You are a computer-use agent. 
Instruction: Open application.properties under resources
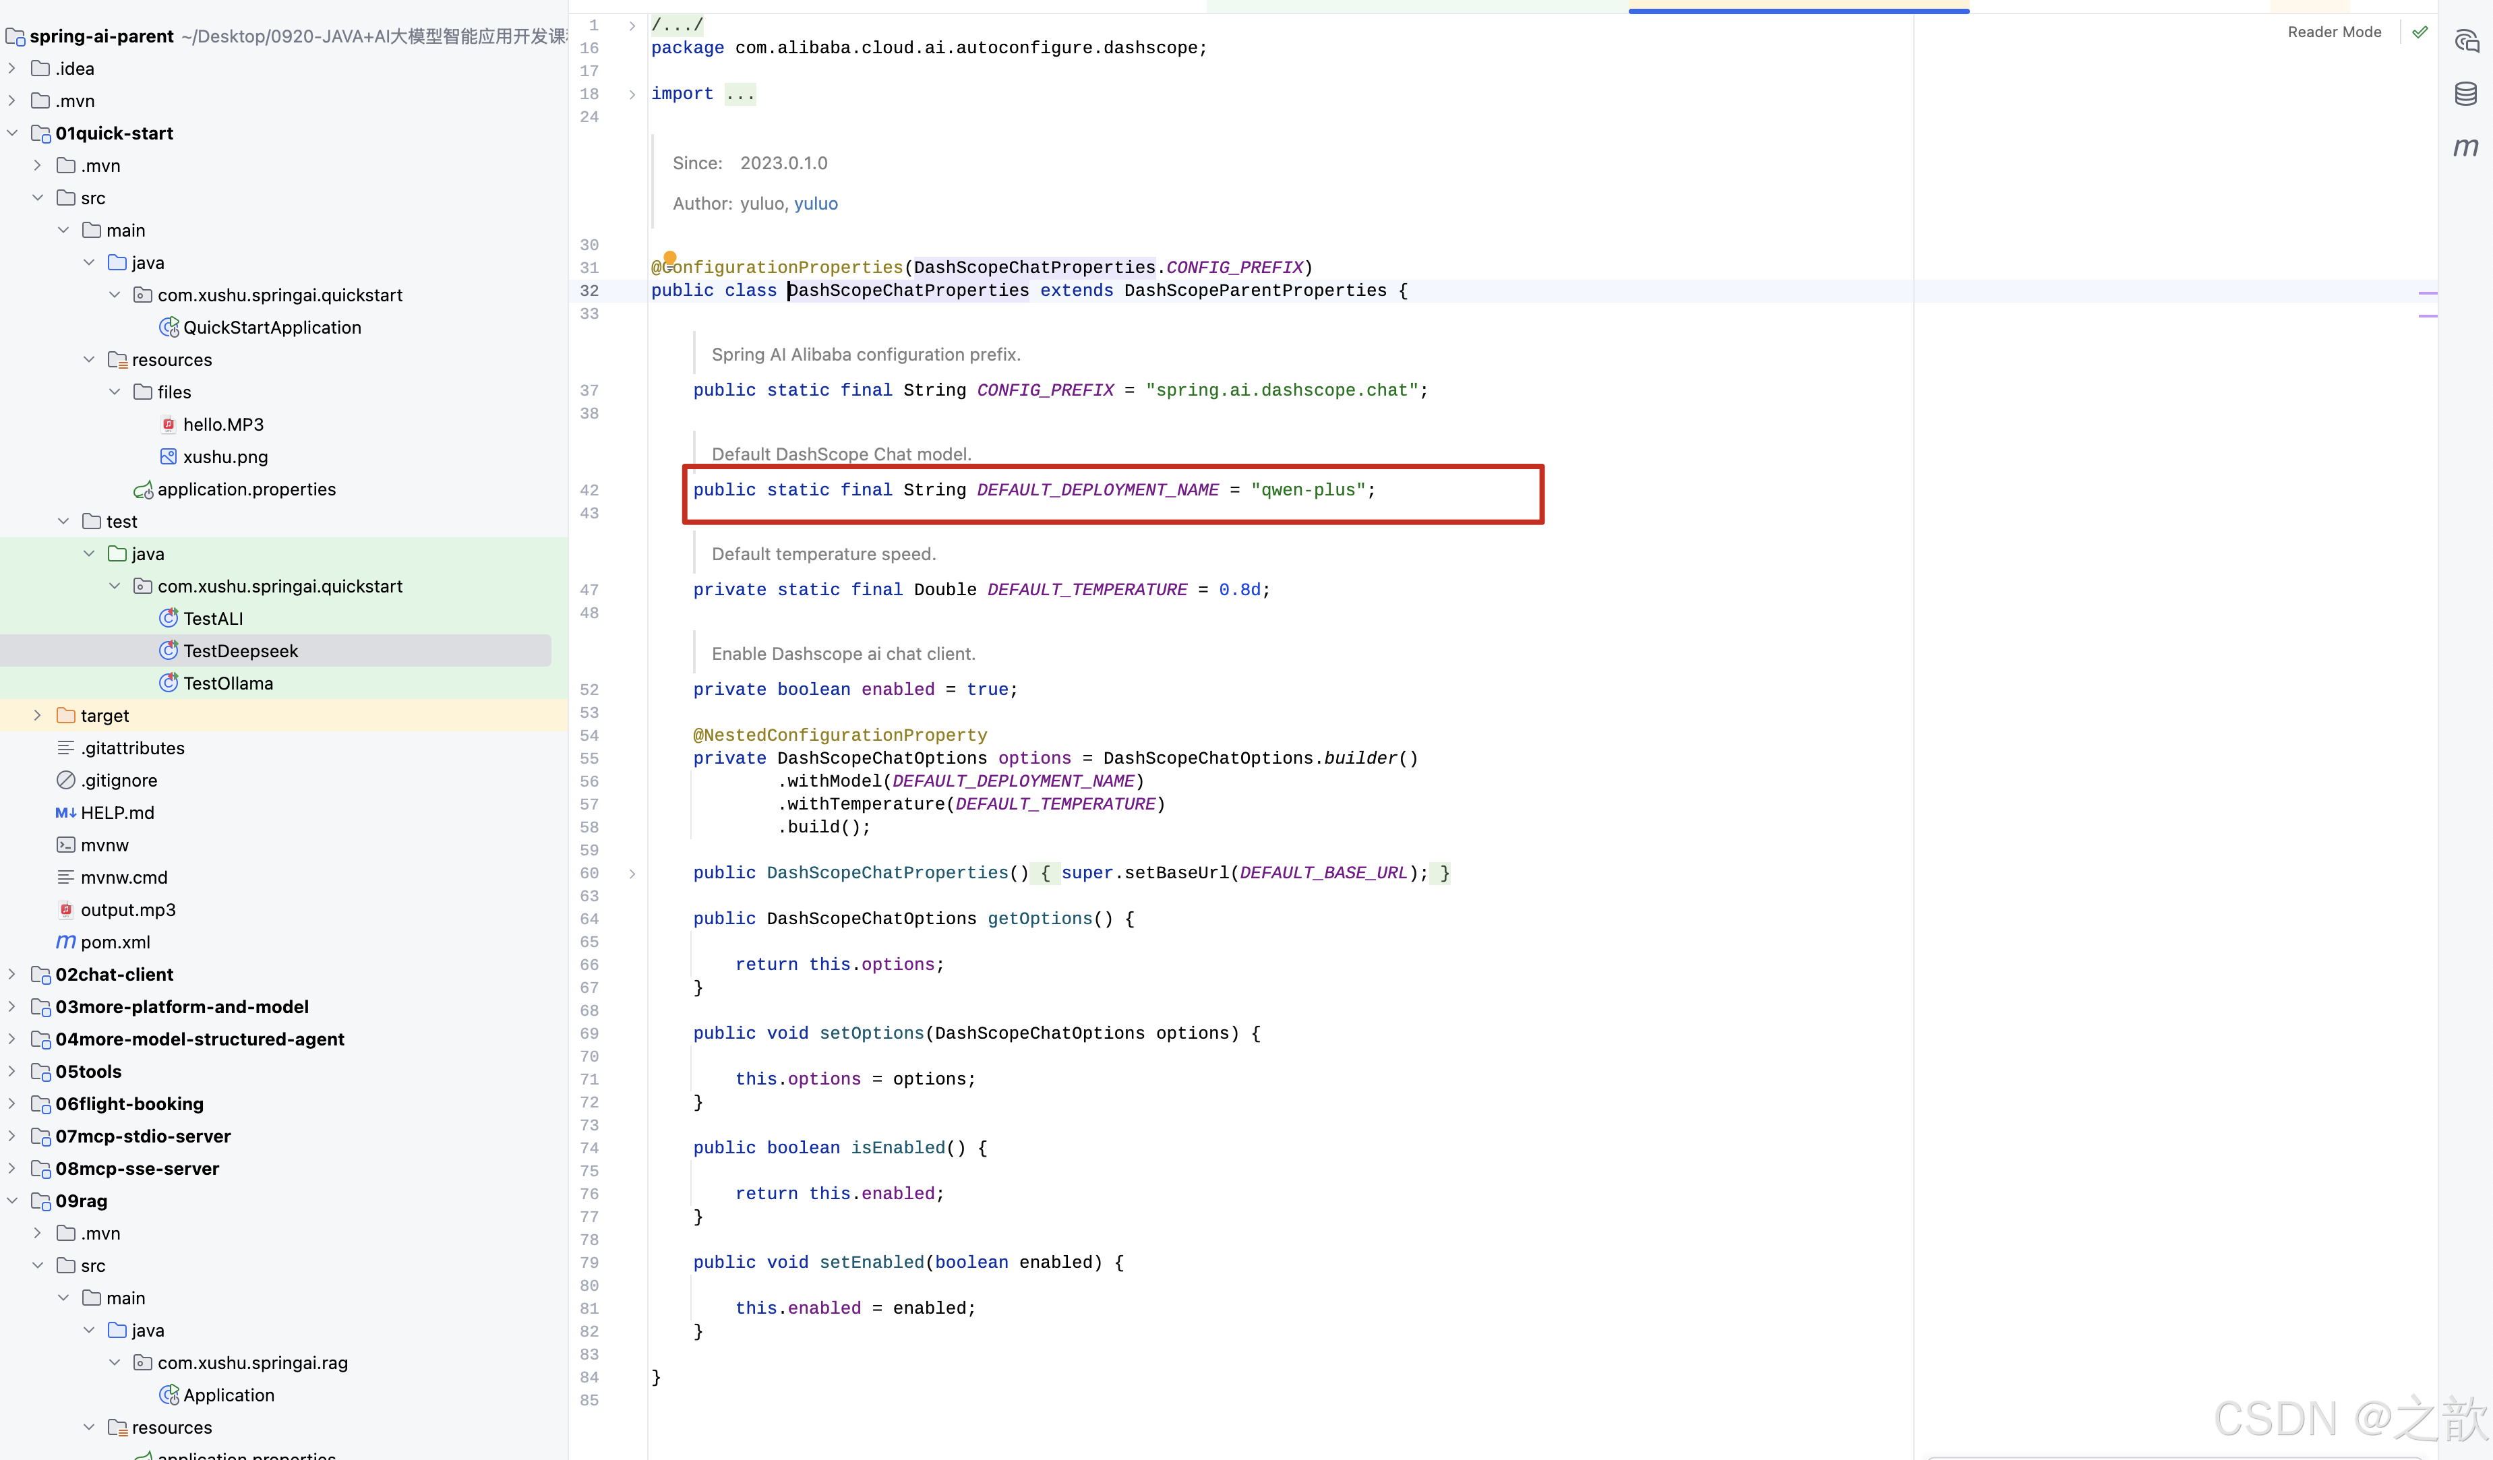coord(246,489)
